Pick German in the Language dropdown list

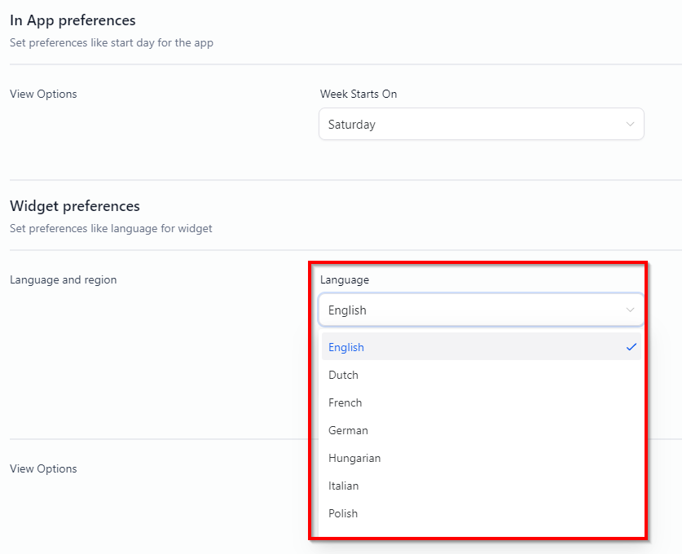(x=348, y=430)
